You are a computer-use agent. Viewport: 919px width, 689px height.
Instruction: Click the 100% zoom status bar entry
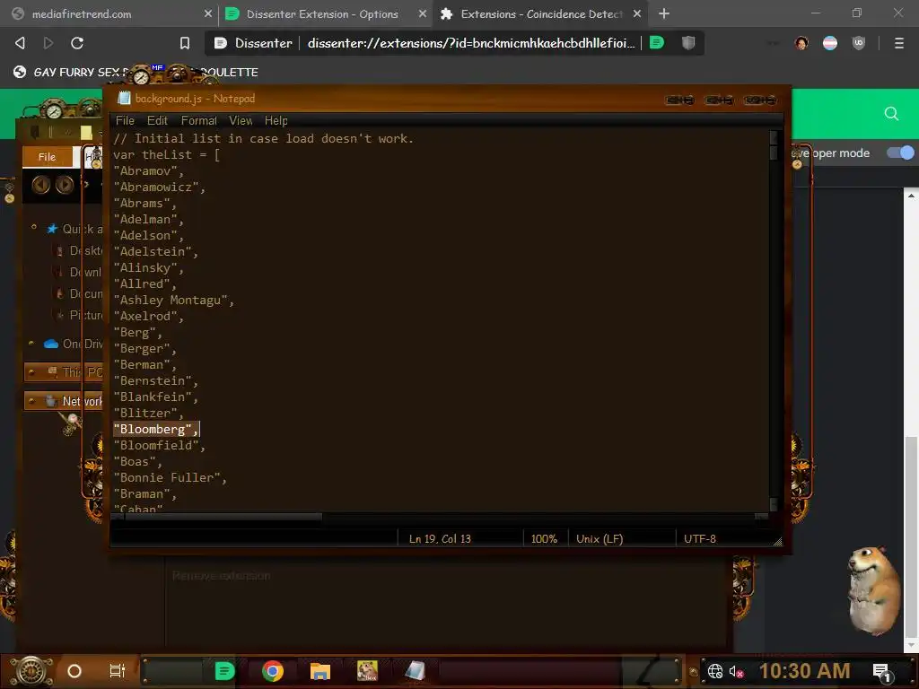544,538
